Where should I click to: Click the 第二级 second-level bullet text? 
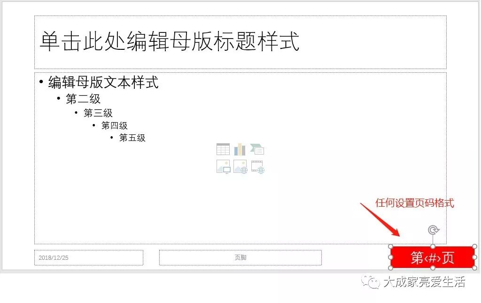[83, 99]
